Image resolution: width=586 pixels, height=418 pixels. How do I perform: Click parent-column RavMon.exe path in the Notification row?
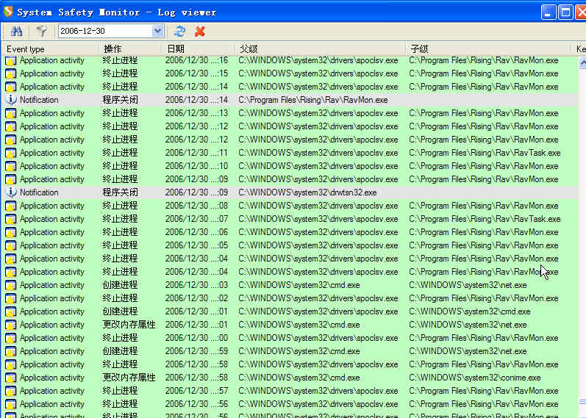(313, 100)
